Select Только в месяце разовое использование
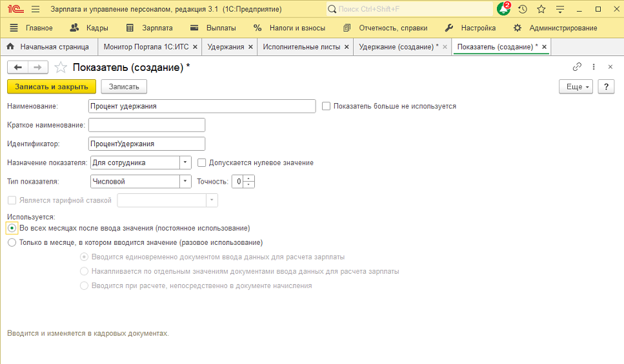Image resolution: width=624 pixels, height=364 pixels. [12, 242]
